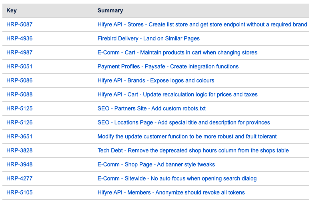The width and height of the screenshot is (309, 206).
Task: Sort by the Key column header
Action: (12, 10)
